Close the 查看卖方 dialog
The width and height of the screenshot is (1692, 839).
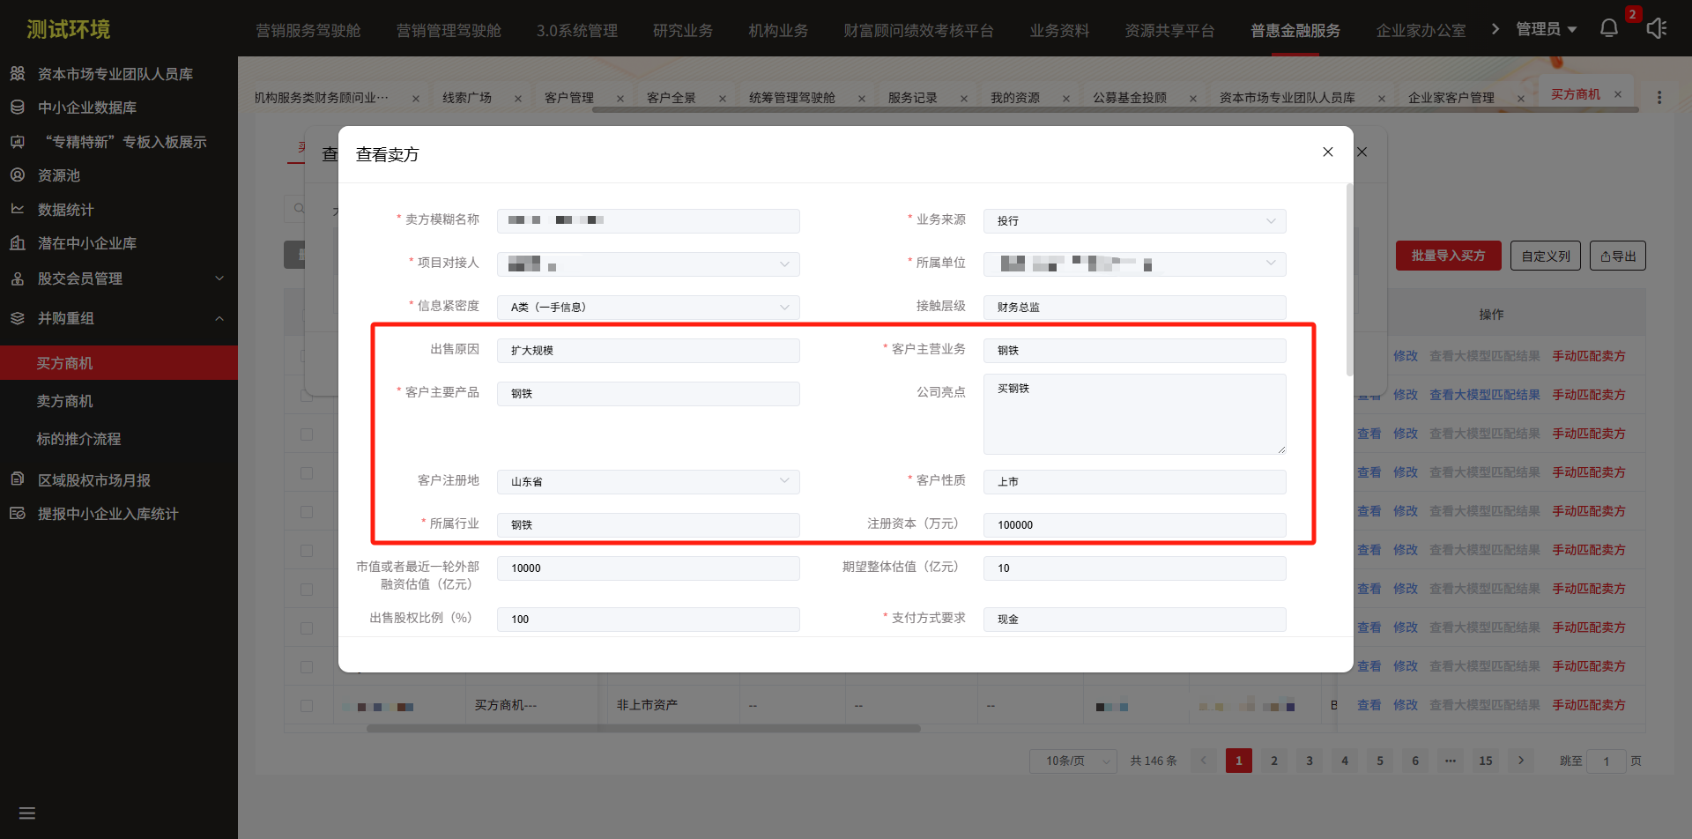pos(1328,152)
